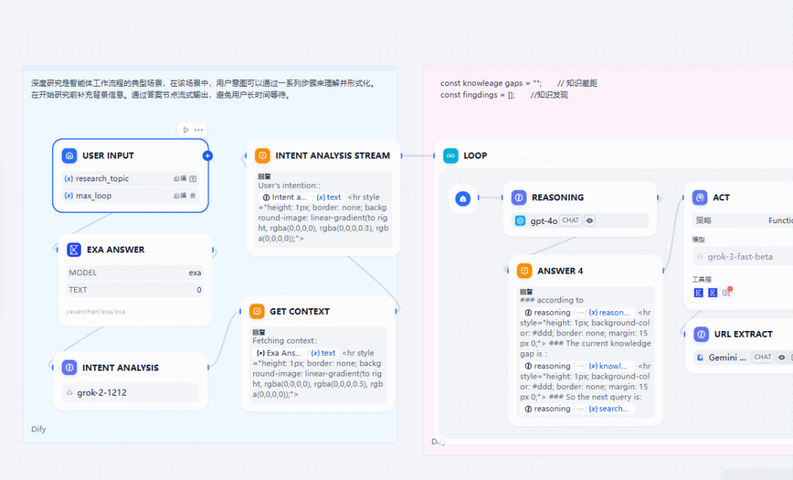This screenshot has height=480, width=793.
Task: Click the grok-3-fast-beta model logo icon
Action: click(700, 257)
